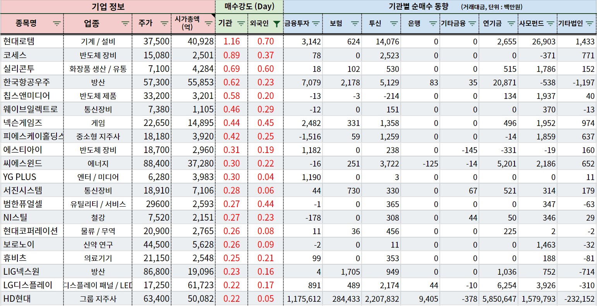The image size is (597, 306).
Task: Select the 게임 sector cell
Action: [x=98, y=122]
